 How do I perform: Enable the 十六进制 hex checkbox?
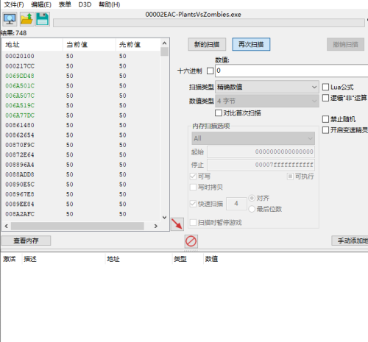click(210, 71)
